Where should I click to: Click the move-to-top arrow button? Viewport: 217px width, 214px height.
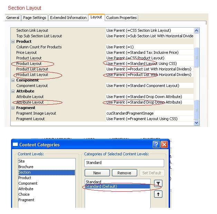(x=158, y=184)
